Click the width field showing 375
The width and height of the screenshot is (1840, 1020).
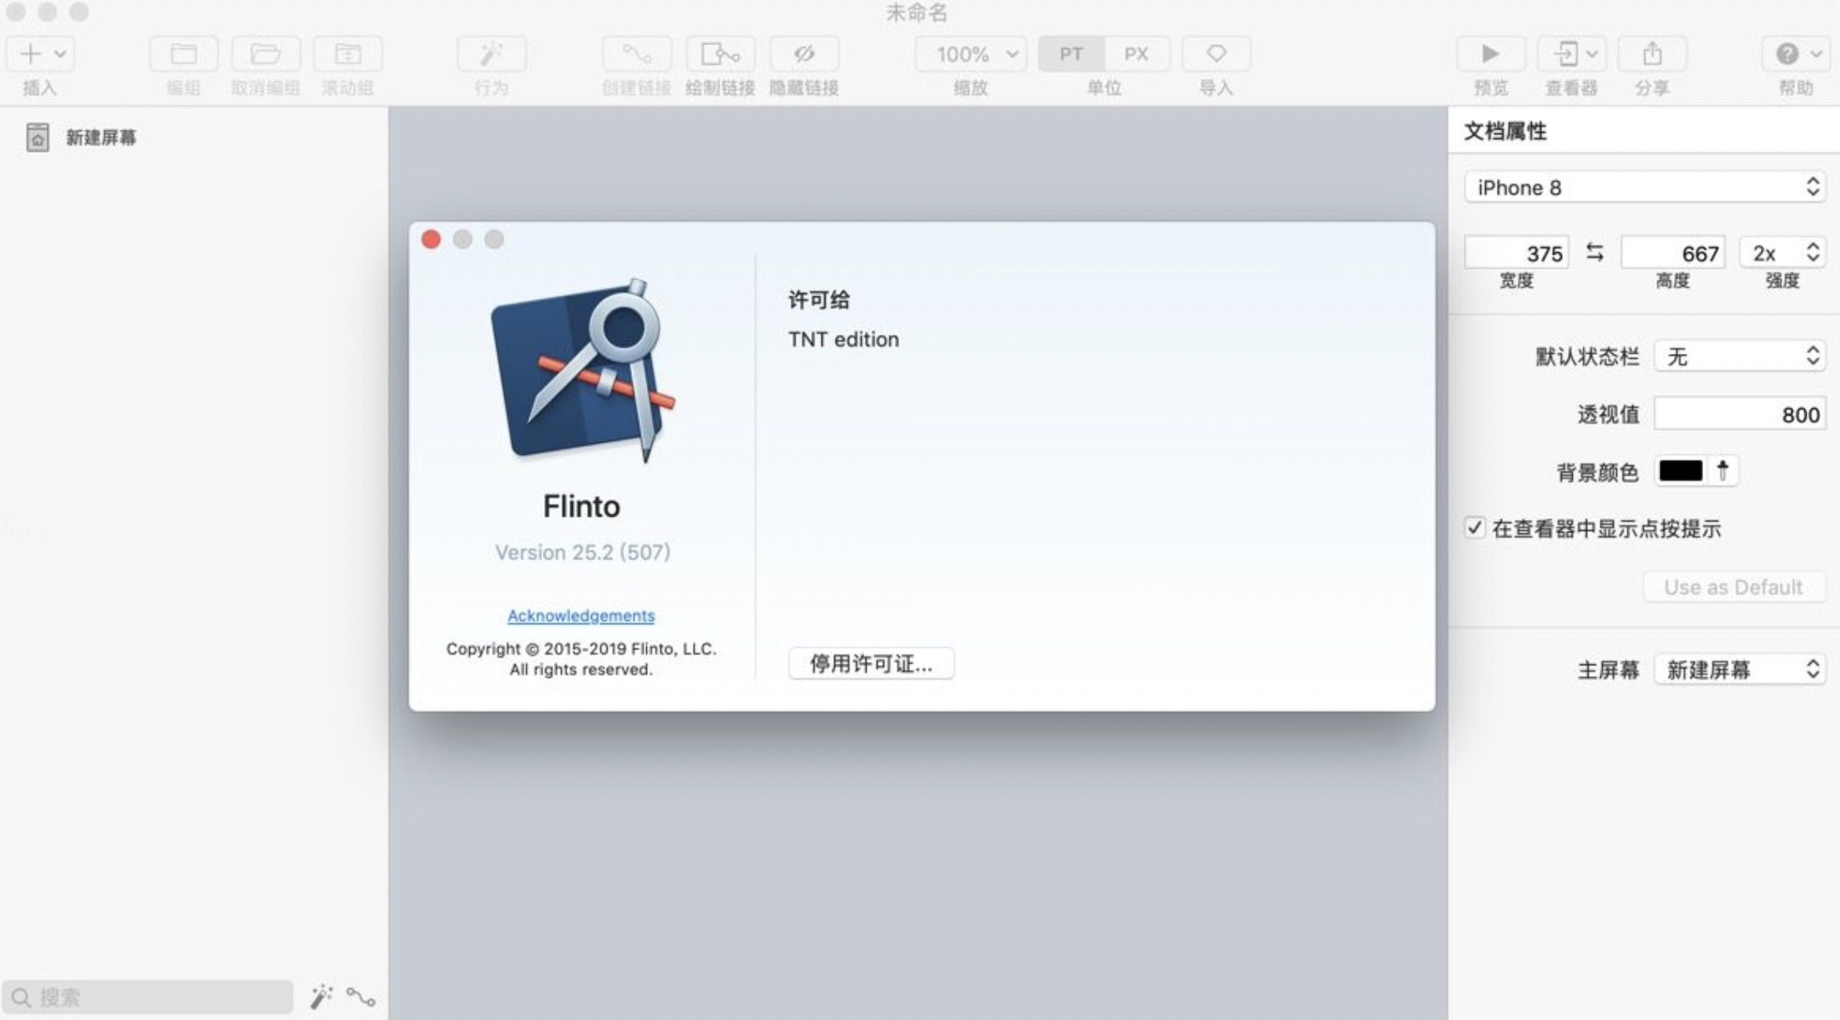1516,253
